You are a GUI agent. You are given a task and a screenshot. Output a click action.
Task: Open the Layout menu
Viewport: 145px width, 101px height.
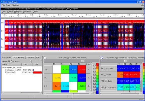[x=35, y=12]
